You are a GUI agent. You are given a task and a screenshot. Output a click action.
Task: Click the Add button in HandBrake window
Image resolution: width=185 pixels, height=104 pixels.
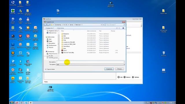(x=120, y=77)
